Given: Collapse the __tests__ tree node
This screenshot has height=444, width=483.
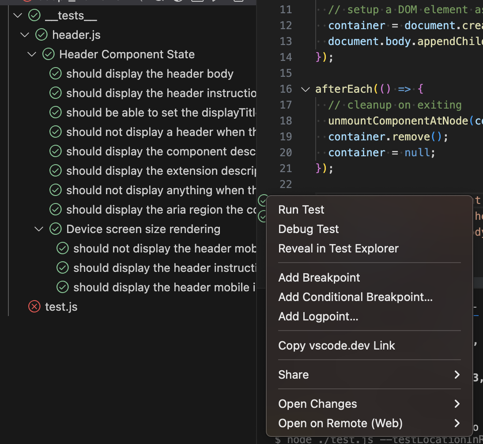Looking at the screenshot, I should (x=17, y=15).
